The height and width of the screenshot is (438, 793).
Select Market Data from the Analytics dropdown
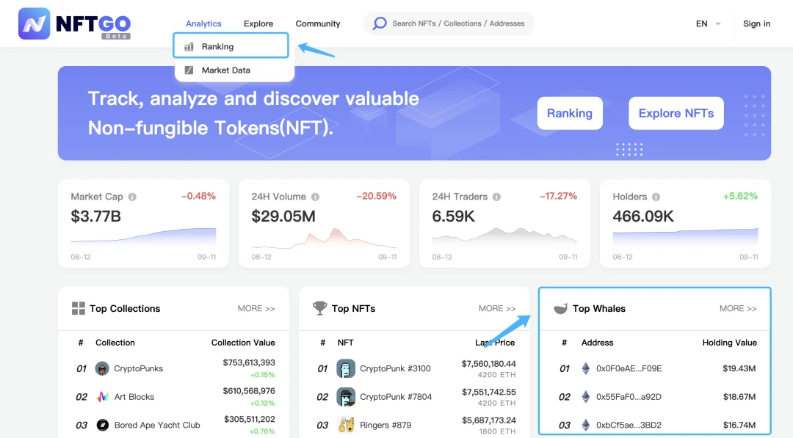pos(234,70)
